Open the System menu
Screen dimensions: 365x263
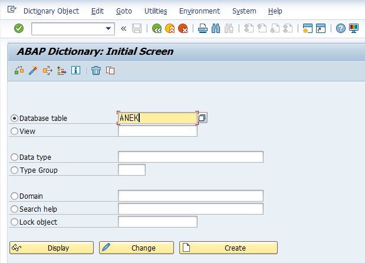pos(244,11)
